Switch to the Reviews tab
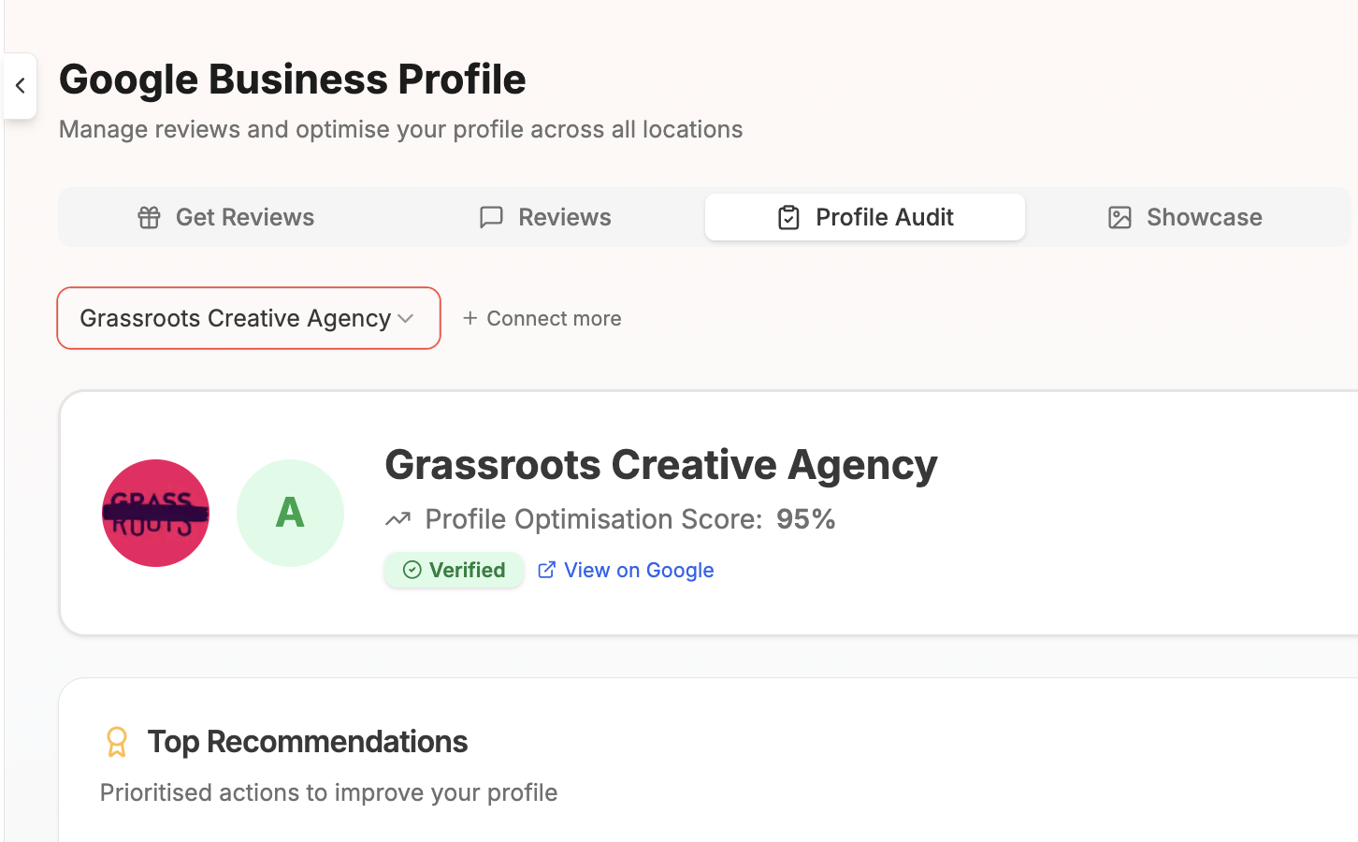The image size is (1358, 842). click(545, 217)
